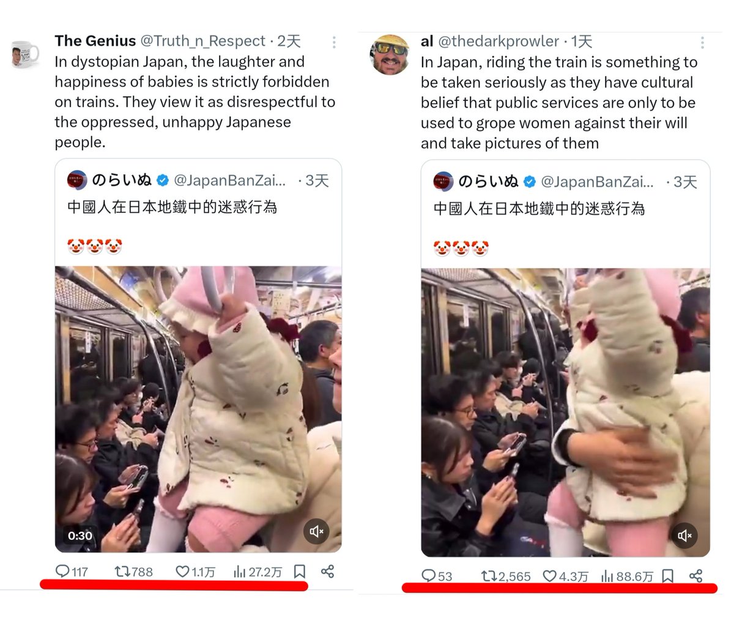This screenshot has height=617, width=734.
Task: Unmute the right quoted video
Action: [684, 536]
